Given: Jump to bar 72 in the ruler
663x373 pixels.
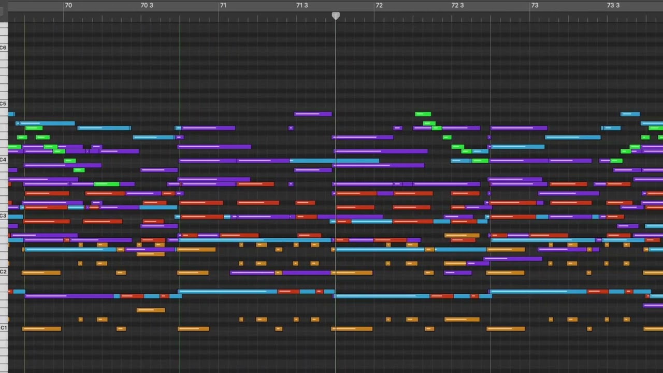Looking at the screenshot, I should click(x=379, y=5).
